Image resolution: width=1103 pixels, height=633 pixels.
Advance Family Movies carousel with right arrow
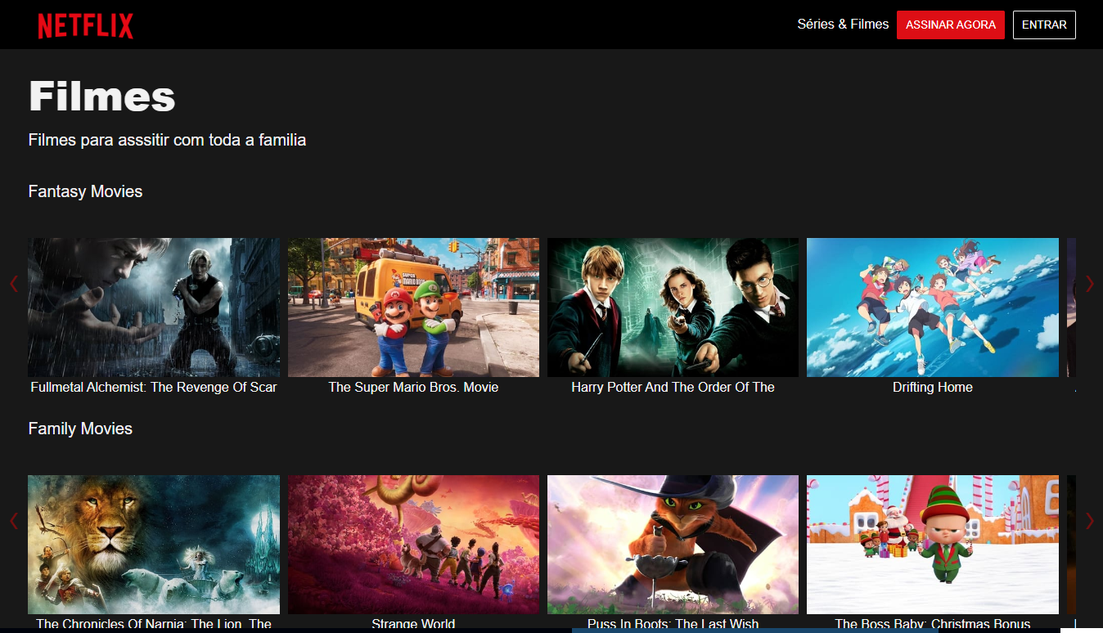(x=1089, y=521)
